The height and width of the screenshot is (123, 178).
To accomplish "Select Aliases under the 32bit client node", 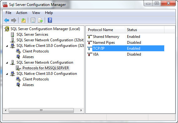I will [x=28, y=57].
